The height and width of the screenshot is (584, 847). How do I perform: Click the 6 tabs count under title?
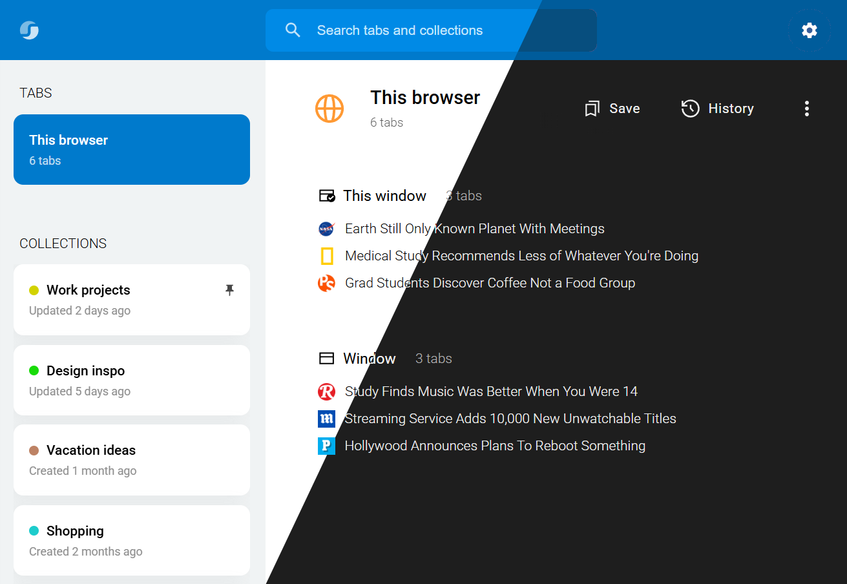(x=386, y=123)
